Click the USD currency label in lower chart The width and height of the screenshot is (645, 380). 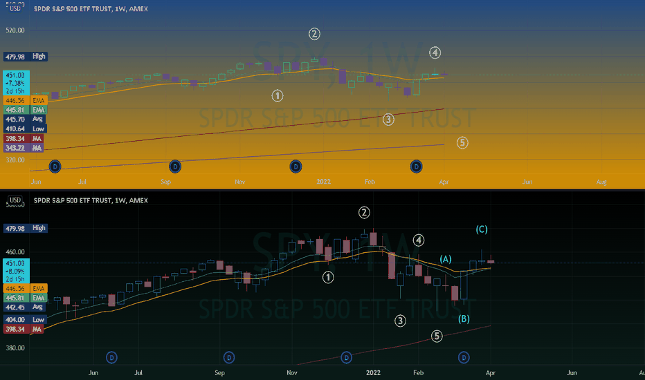[x=15, y=200]
